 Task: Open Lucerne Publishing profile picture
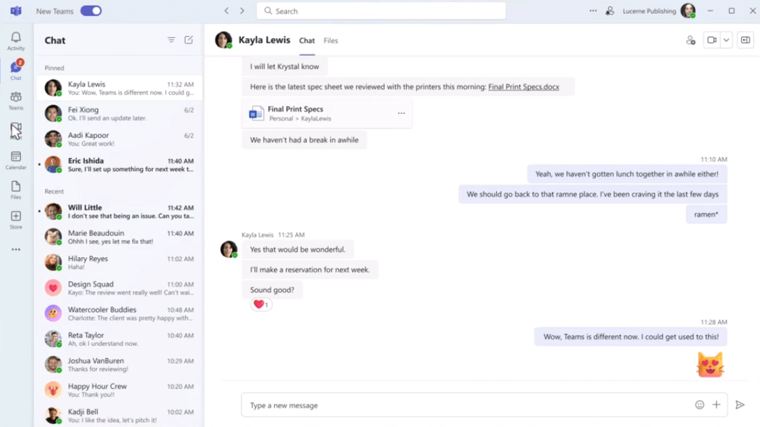[687, 10]
